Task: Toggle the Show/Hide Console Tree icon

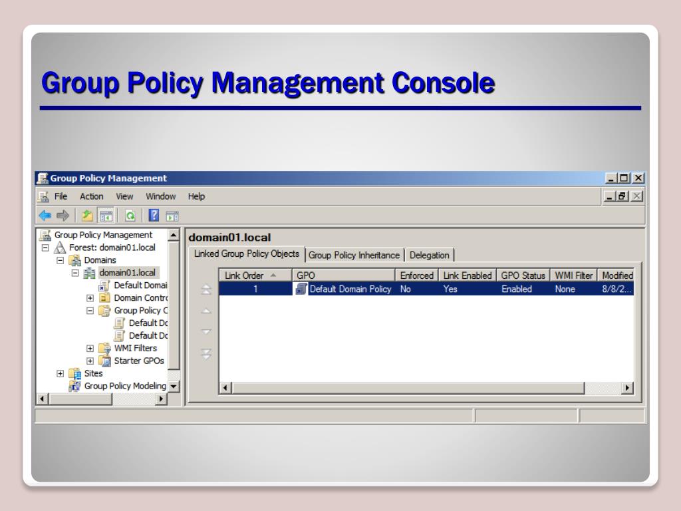Action: [x=106, y=215]
